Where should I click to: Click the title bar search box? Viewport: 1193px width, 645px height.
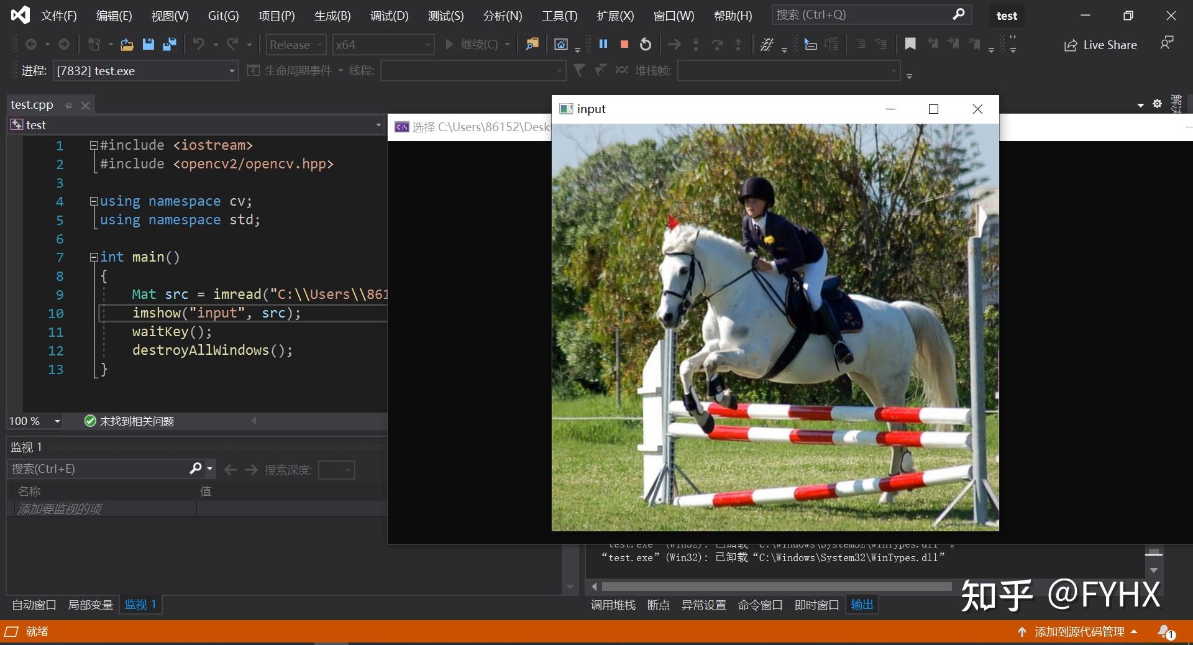click(x=871, y=14)
